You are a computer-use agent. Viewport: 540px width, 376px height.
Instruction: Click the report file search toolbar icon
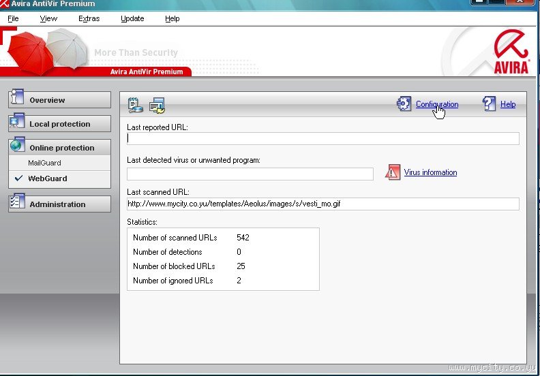(135, 105)
